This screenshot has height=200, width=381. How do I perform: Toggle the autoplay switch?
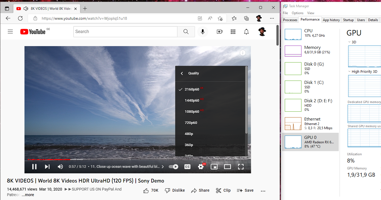click(x=174, y=167)
